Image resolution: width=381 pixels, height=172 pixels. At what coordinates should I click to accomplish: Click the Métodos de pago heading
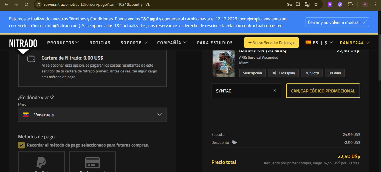(36, 137)
